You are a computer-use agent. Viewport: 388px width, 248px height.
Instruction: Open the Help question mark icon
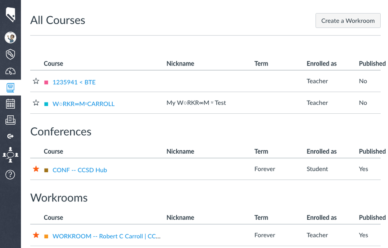pos(10,175)
